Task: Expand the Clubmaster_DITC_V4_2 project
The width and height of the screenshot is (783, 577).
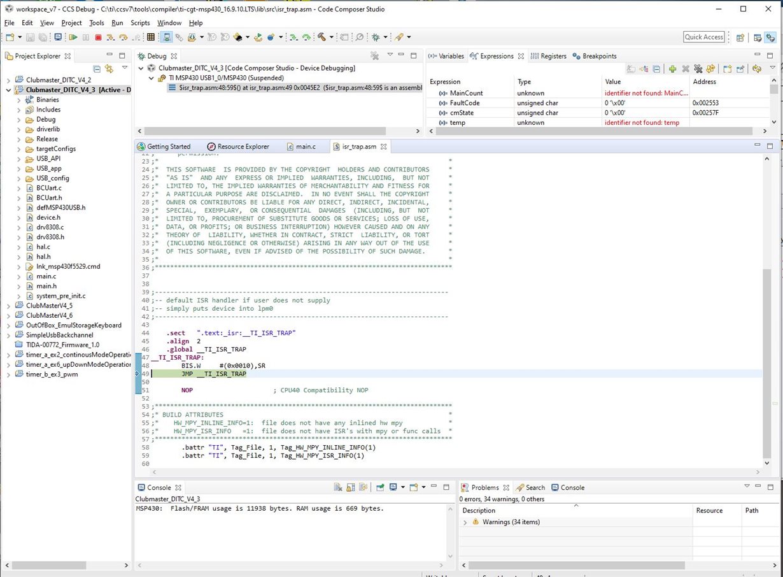Action: pyautogui.click(x=9, y=80)
